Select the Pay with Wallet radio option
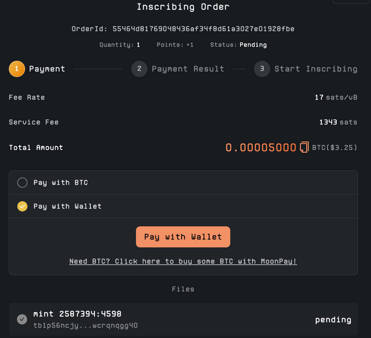 (x=22, y=206)
